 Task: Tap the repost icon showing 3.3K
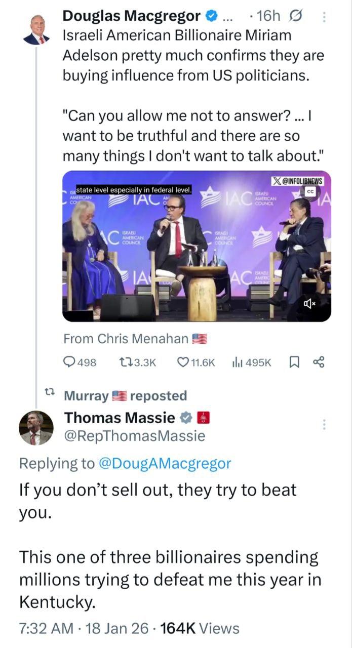point(124,362)
